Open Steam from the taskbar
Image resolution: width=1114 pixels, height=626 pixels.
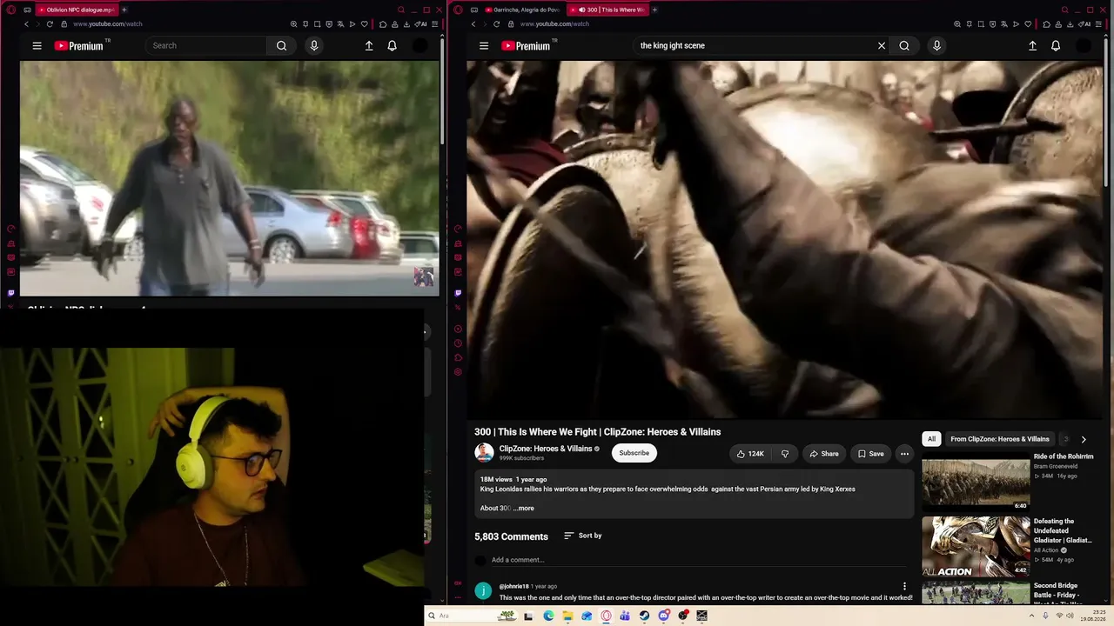tap(644, 616)
